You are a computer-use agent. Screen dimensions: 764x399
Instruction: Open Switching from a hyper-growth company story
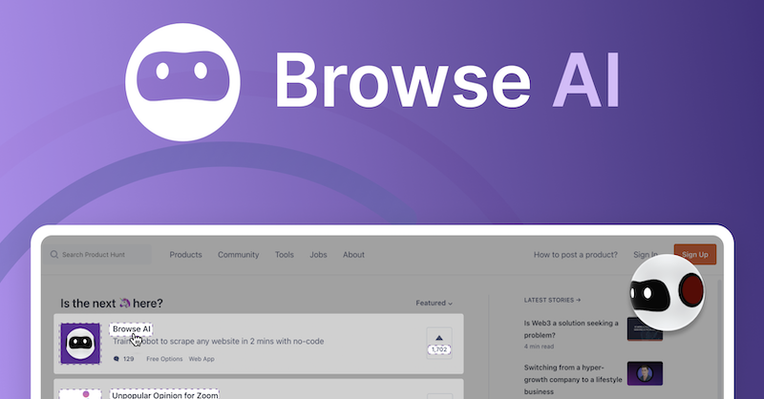pos(573,379)
